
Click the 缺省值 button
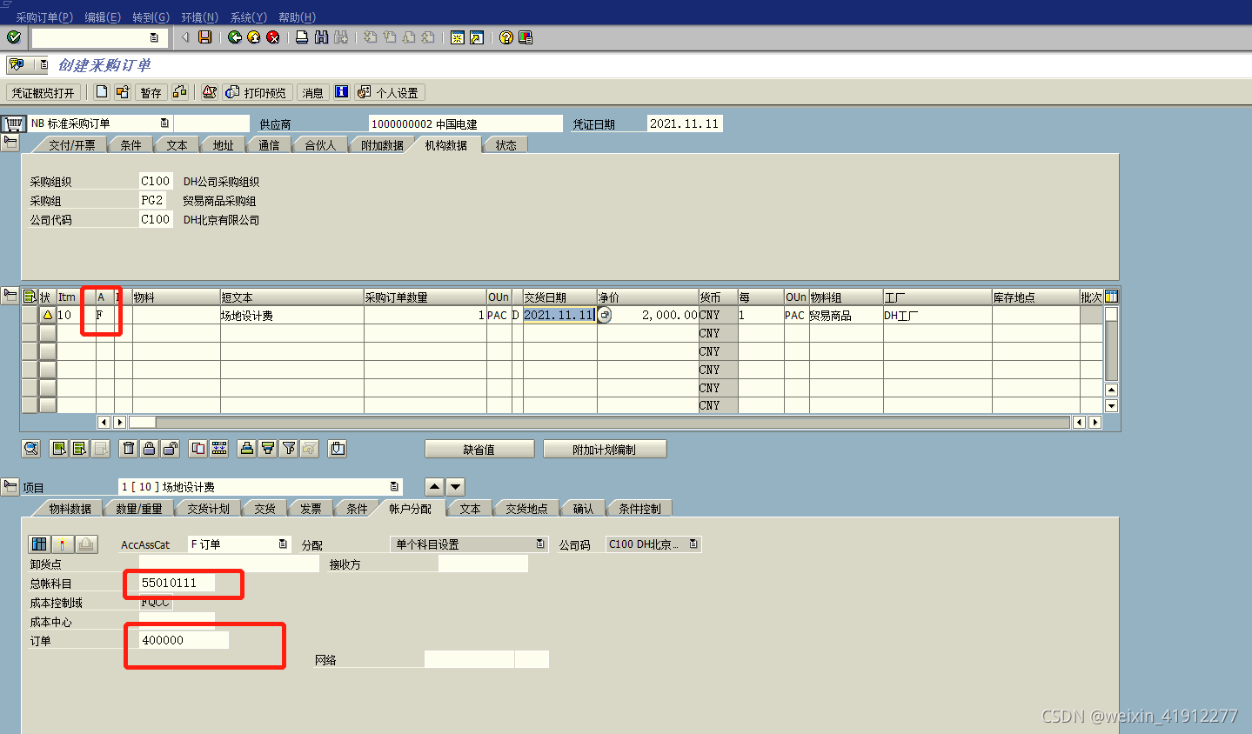tap(479, 450)
